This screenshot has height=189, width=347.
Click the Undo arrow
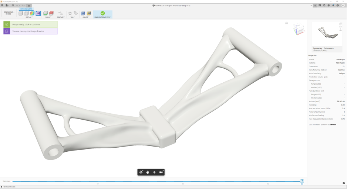click(x=17, y=5)
